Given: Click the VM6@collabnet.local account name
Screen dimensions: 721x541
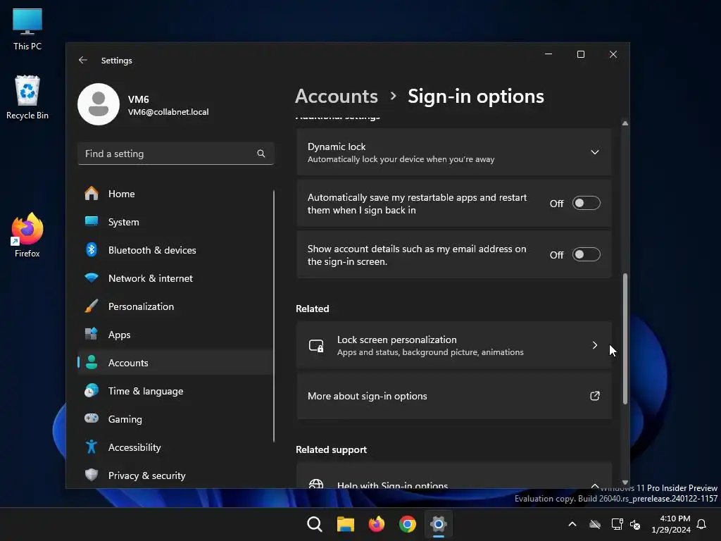Looking at the screenshot, I should 168,112.
